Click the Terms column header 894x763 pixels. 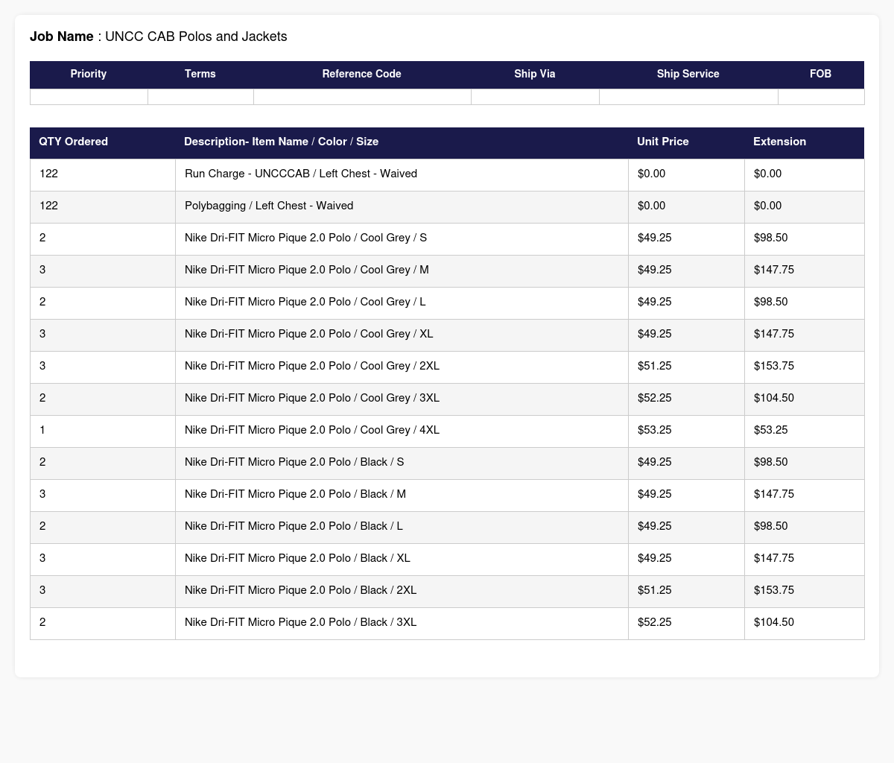click(200, 74)
